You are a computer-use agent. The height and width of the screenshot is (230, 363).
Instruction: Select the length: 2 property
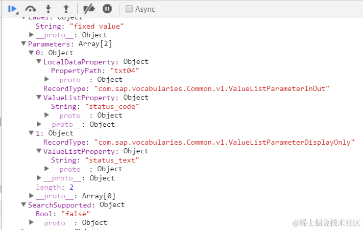click(55, 187)
